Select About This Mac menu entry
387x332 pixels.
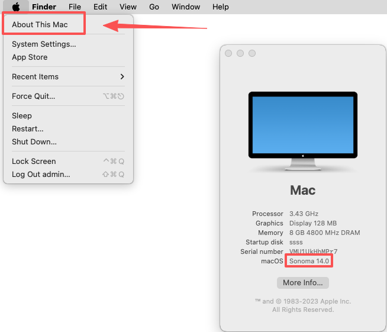(x=40, y=25)
